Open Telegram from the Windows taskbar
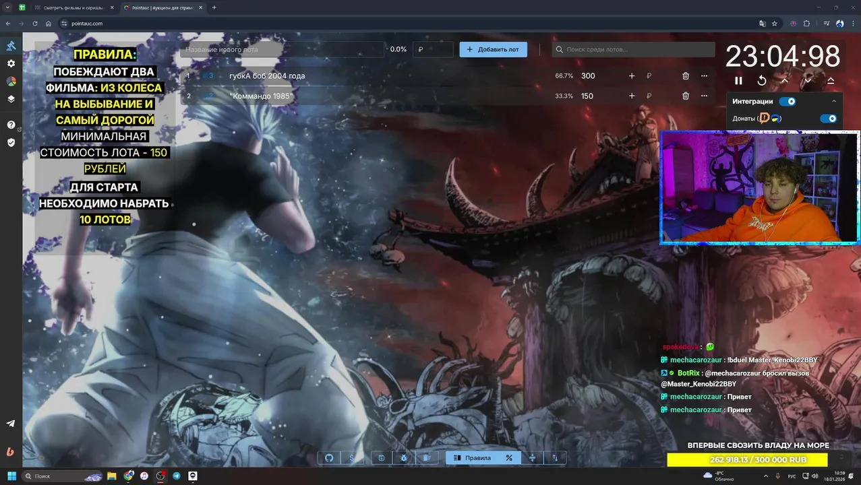 point(177,476)
